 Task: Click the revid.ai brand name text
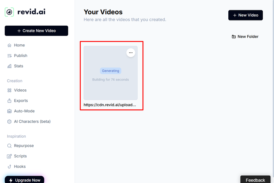(31, 12)
